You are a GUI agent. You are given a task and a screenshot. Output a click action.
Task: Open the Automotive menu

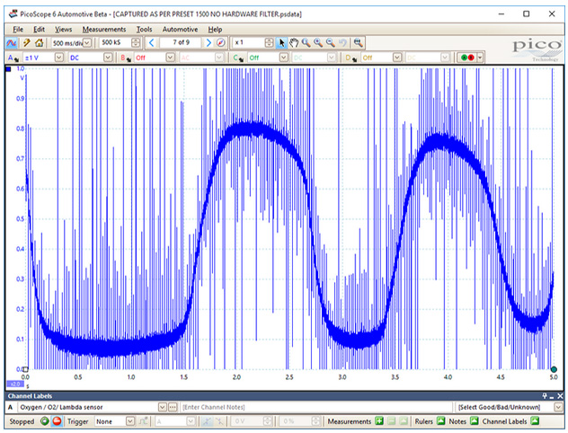(180, 30)
